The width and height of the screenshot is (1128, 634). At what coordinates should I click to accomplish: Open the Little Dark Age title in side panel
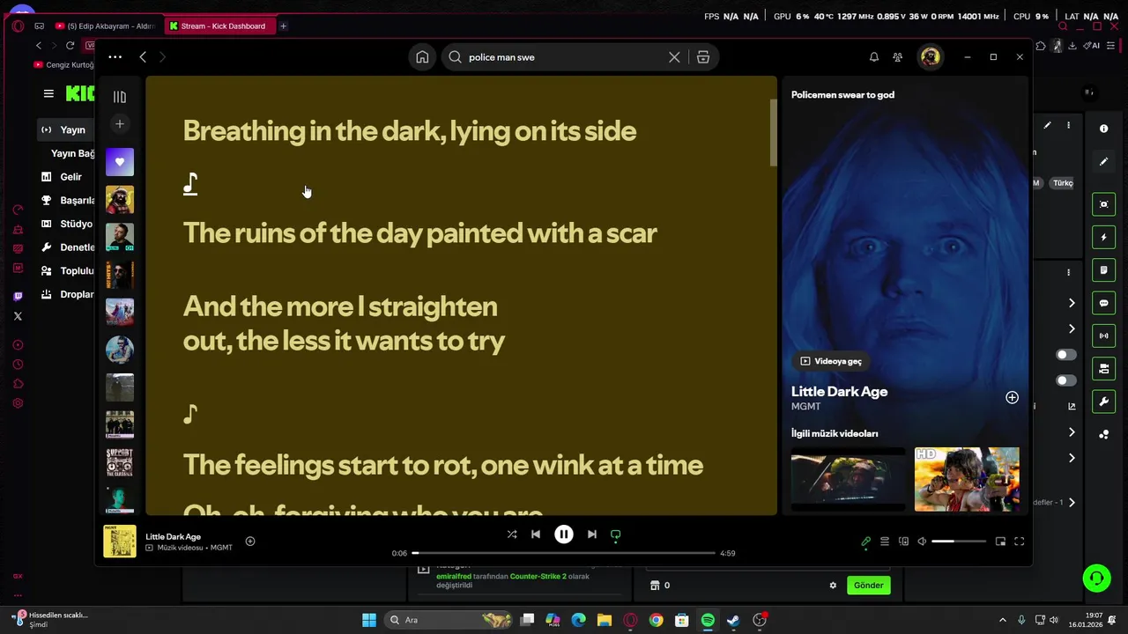(839, 392)
